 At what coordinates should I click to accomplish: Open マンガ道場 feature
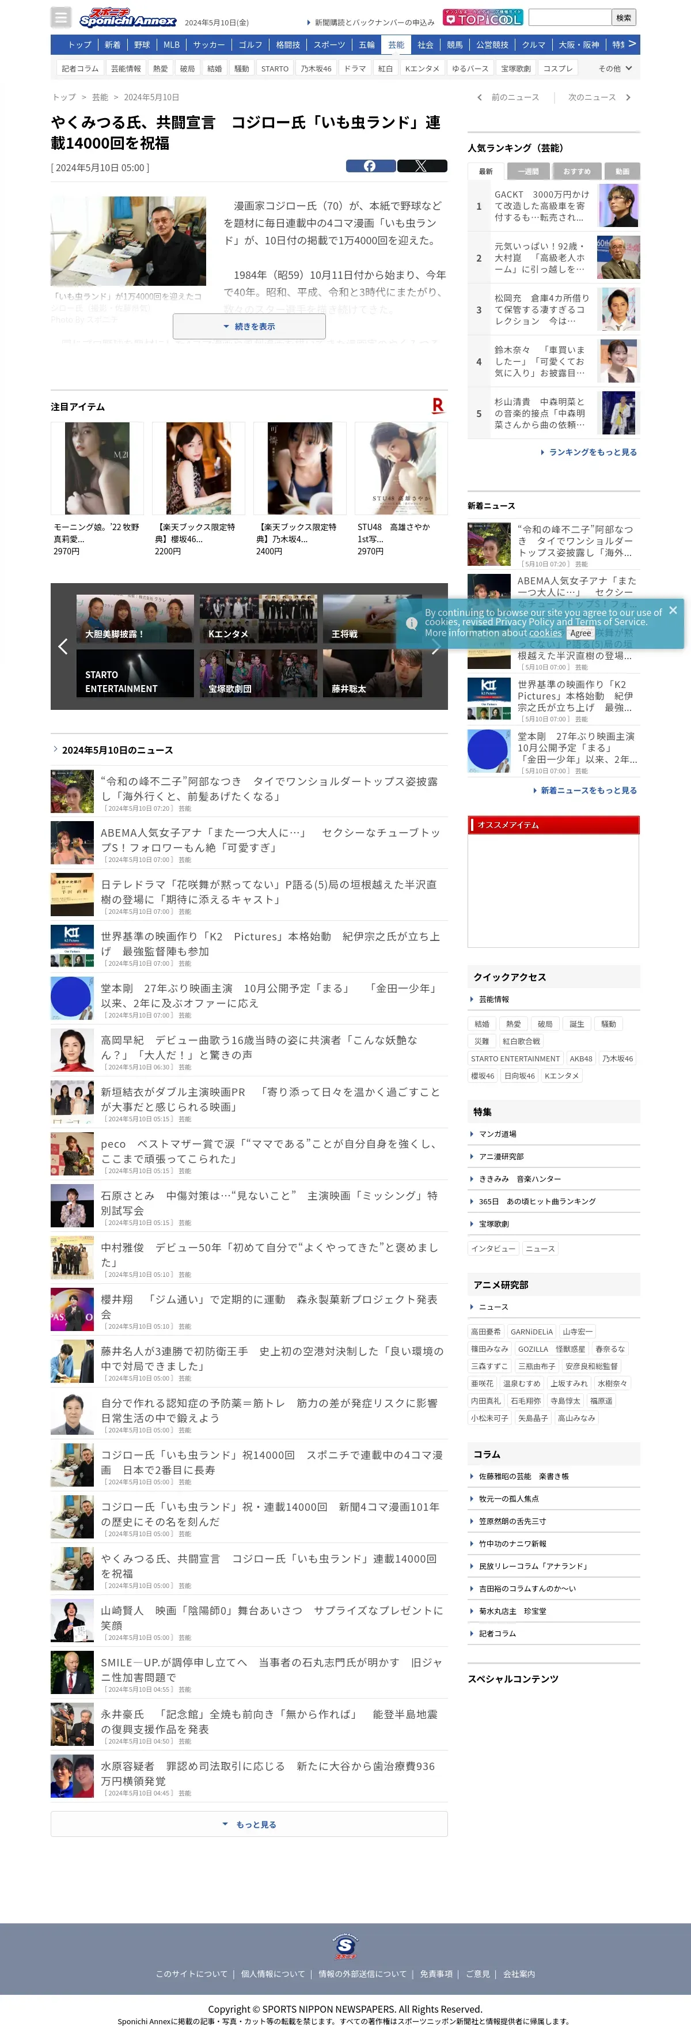498,1134
